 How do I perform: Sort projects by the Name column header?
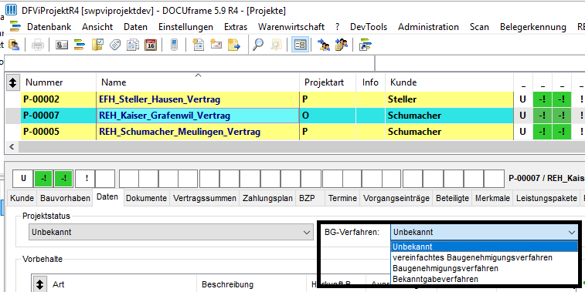coord(198,82)
